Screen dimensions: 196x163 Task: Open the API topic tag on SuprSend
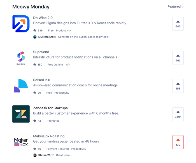[x=68, y=65]
